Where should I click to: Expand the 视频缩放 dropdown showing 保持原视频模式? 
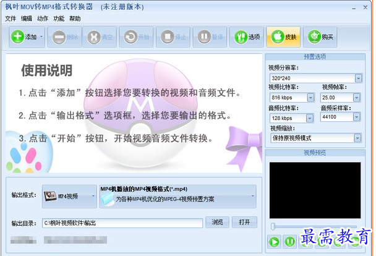click(357, 138)
